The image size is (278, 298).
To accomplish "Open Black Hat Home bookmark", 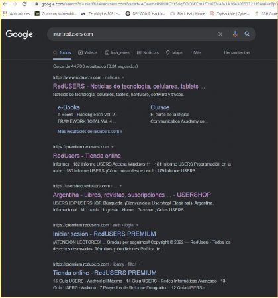I will point(188,13).
